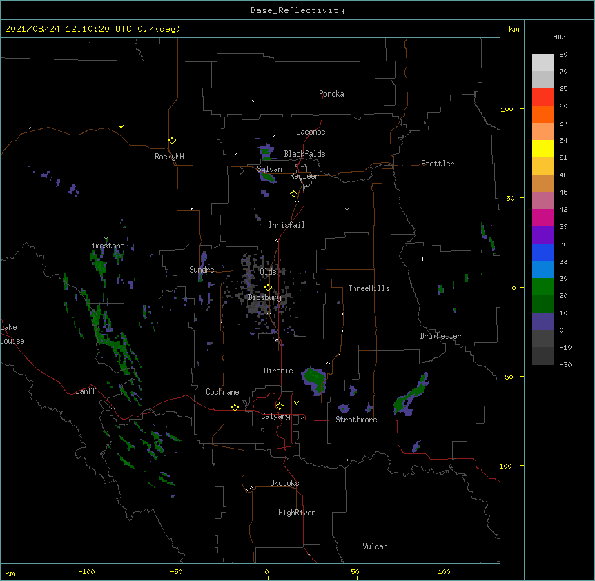Pick the deep orange swatch between 60 and 57 dBZ
This screenshot has width=595, height=581.
tap(543, 114)
